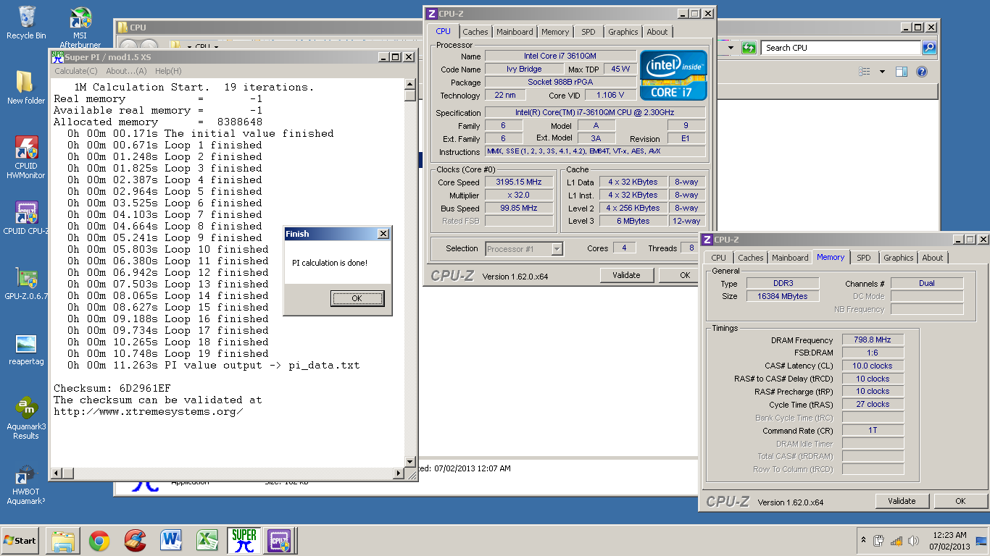Screen dimensions: 990x556
Task: Open the Help(H) menu in Super PI
Action: (168, 71)
